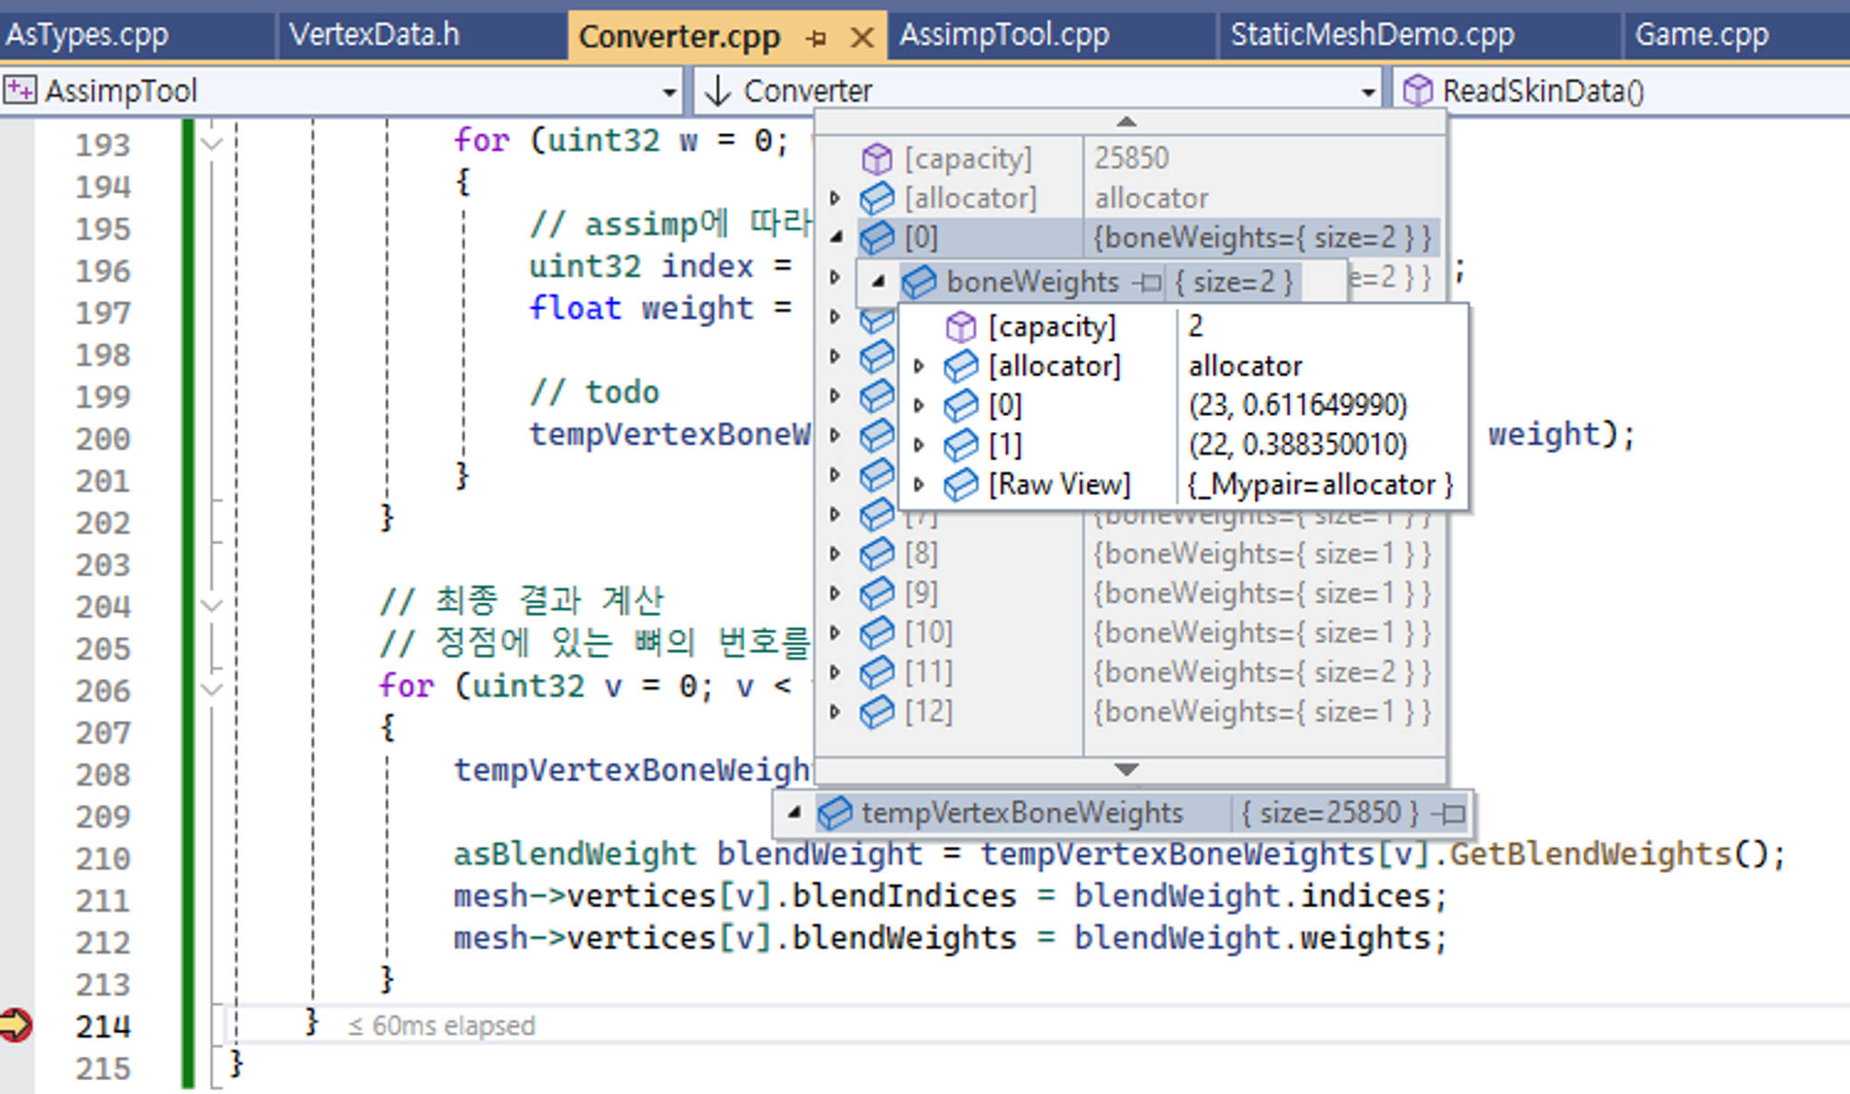Collapse the comment block at line 204

212,606
